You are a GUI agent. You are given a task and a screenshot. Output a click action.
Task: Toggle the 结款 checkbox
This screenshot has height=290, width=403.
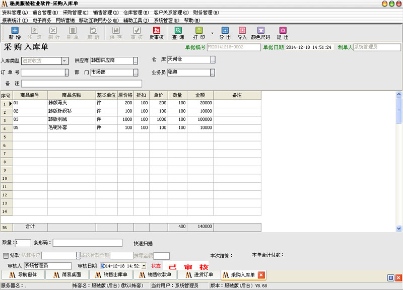point(6,255)
